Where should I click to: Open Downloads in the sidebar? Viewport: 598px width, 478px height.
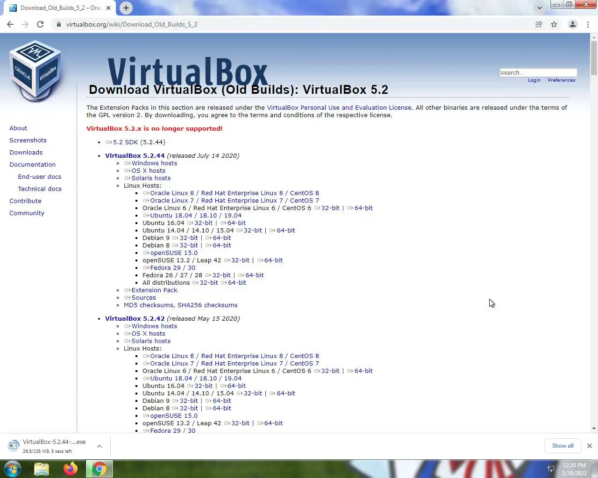26,153
